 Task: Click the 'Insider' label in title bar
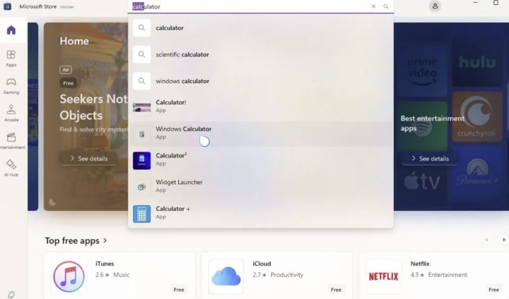[x=67, y=7]
